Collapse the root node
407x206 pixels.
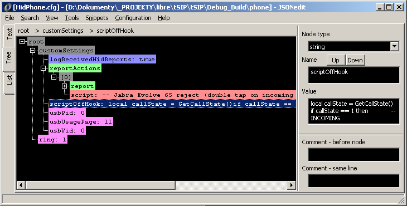tap(22, 41)
